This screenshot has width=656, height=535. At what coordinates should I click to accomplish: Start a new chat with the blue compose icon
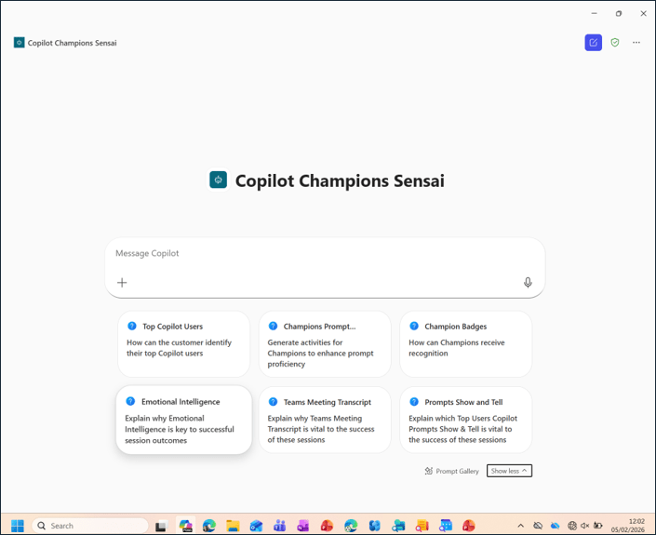pyautogui.click(x=593, y=43)
